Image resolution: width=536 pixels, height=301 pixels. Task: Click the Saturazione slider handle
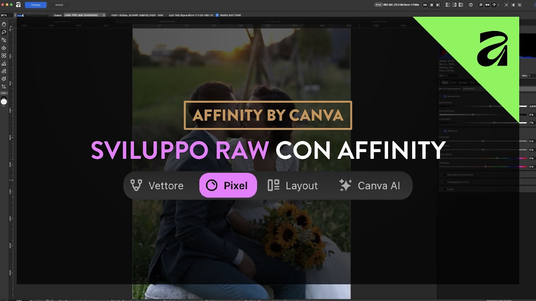pos(497,158)
